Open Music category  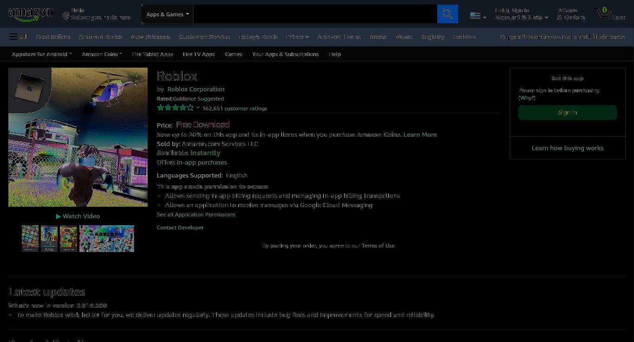(404, 37)
